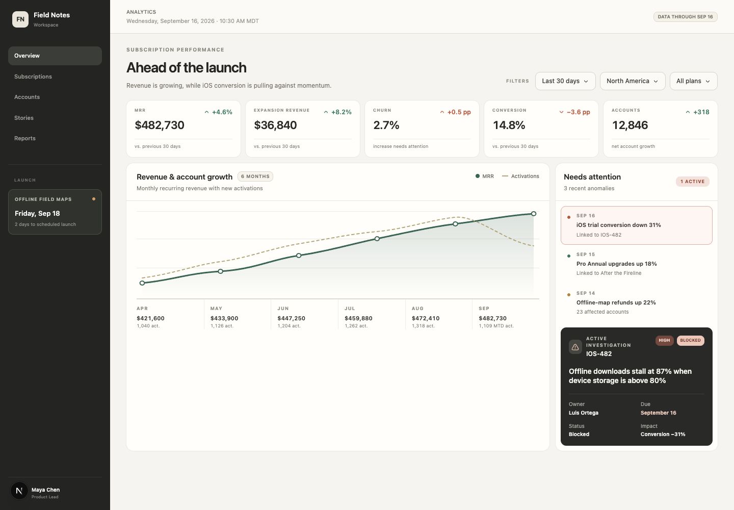The image size is (734, 510).
Task: Click the Jun $447,250 monthly figure
Action: pyautogui.click(x=292, y=318)
